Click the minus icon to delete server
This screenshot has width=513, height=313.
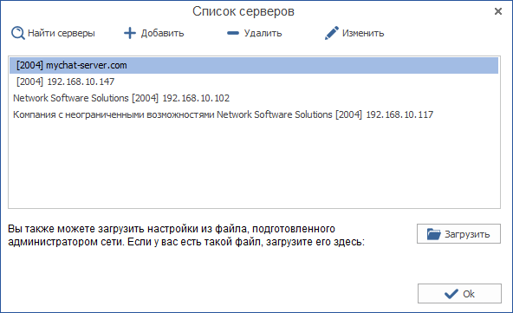(x=233, y=33)
